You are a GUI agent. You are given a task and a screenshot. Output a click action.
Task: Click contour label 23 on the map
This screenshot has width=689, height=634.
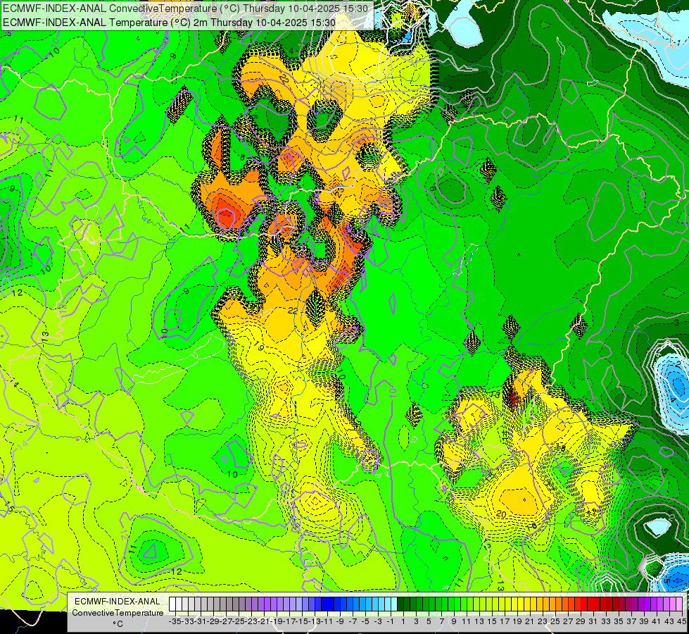point(339,193)
